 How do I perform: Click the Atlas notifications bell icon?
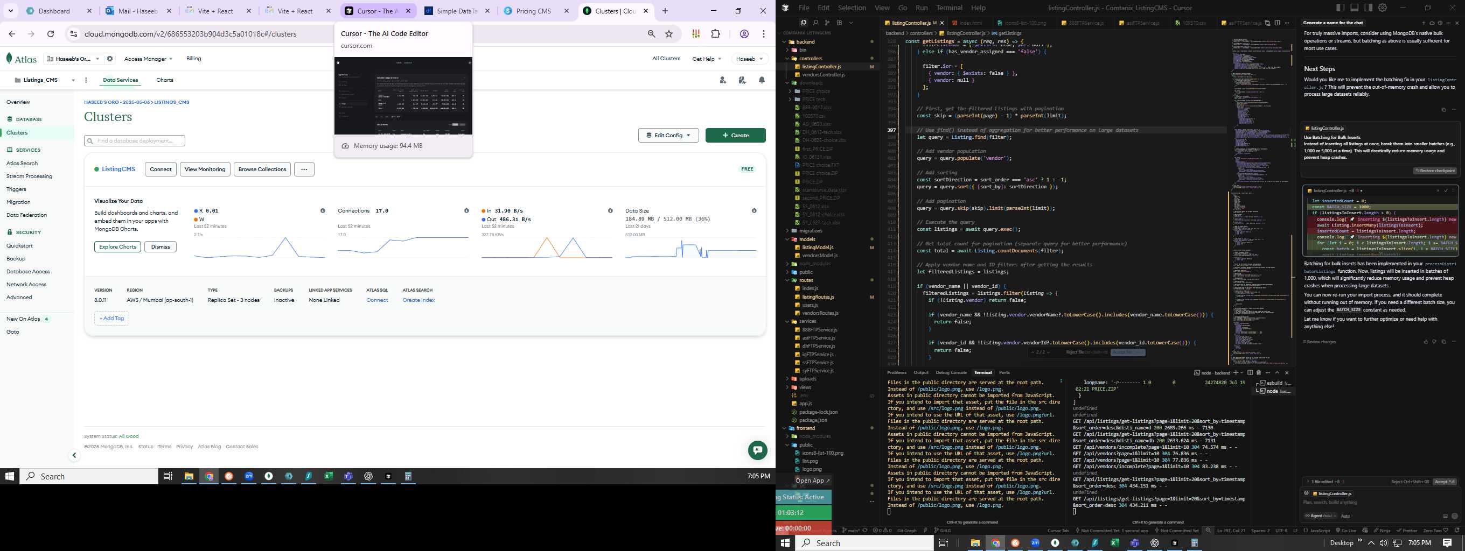762,80
